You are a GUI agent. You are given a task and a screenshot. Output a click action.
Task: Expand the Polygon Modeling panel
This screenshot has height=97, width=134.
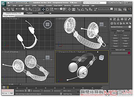(x=9, y=16)
